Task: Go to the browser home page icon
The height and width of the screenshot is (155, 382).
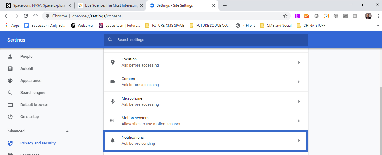Action: tap(35, 16)
